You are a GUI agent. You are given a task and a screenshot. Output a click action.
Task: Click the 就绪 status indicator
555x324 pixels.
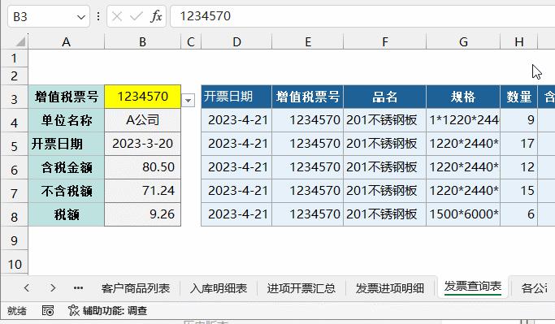click(x=17, y=311)
